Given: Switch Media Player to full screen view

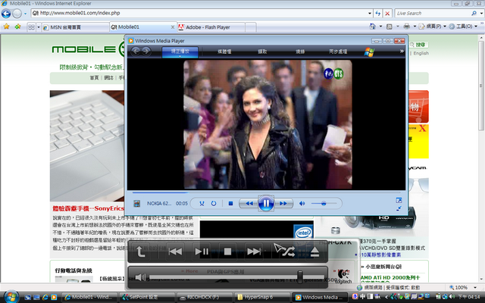Looking at the screenshot, I should pyautogui.click(x=399, y=200).
